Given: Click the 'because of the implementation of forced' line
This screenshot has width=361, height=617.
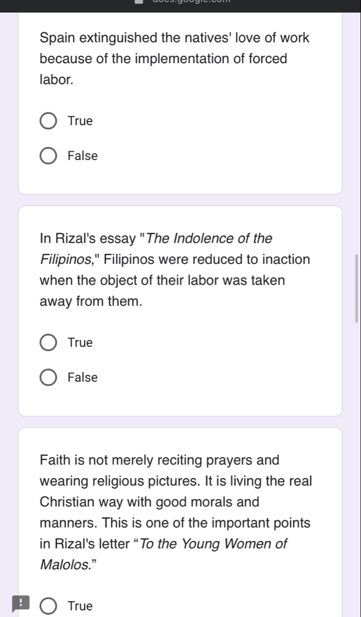Looking at the screenshot, I should click(163, 59).
